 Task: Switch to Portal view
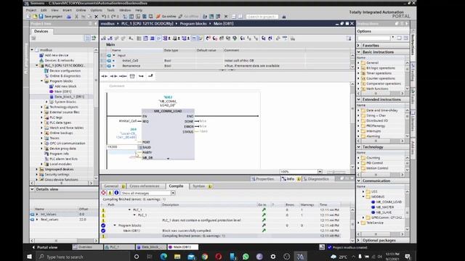(45, 247)
